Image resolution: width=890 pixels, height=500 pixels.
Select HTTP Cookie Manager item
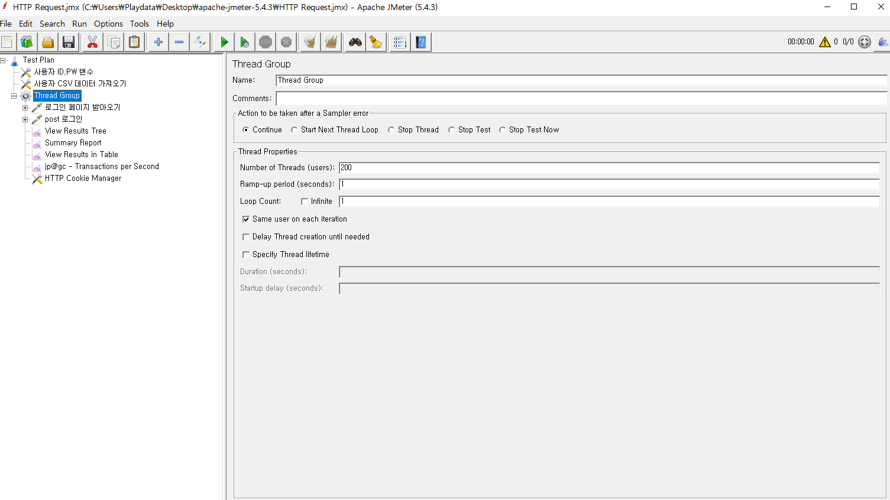pyautogui.click(x=83, y=178)
